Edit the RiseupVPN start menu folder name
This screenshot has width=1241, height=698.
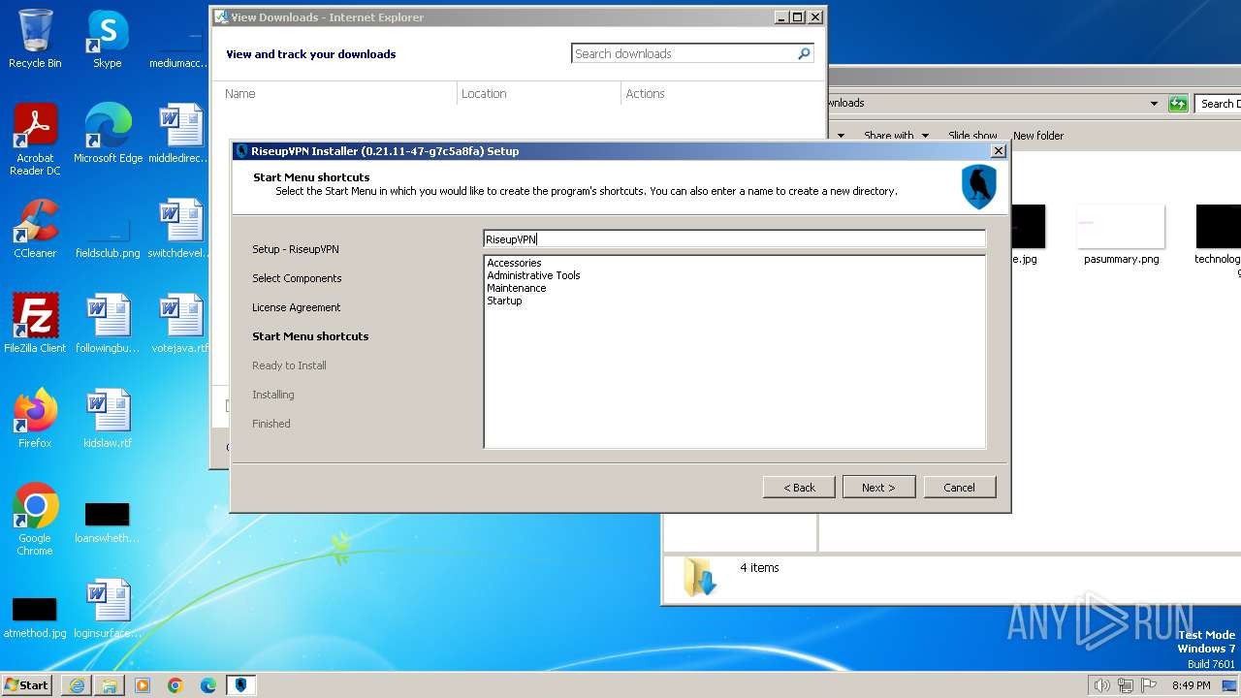pos(734,238)
